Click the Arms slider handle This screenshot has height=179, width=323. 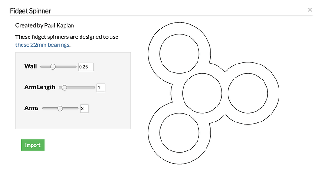pos(60,108)
